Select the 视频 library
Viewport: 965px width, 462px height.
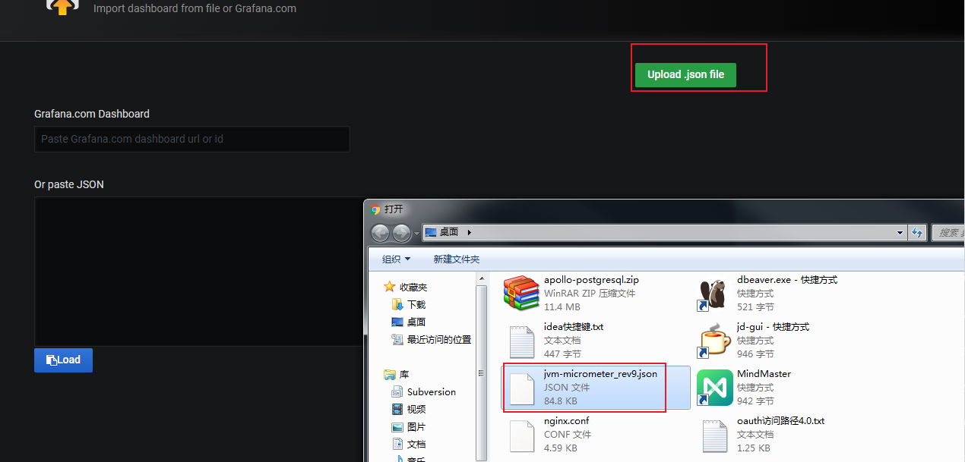click(416, 409)
